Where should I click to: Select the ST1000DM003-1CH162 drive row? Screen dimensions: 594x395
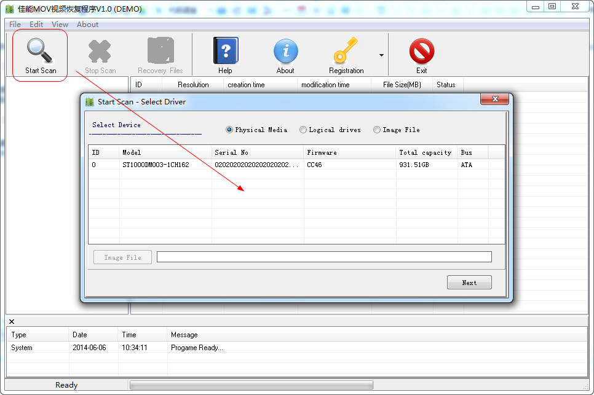(296, 165)
